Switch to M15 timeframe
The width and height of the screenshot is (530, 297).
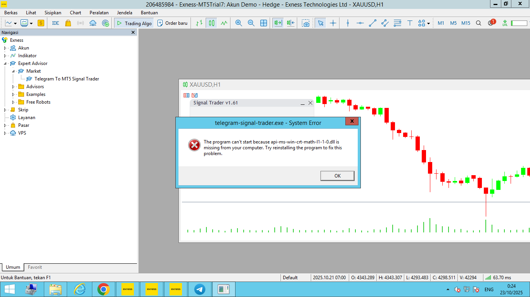coord(466,23)
